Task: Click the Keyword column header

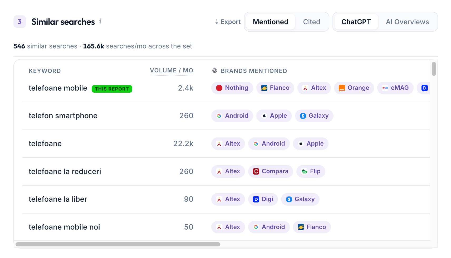Action: click(45, 71)
